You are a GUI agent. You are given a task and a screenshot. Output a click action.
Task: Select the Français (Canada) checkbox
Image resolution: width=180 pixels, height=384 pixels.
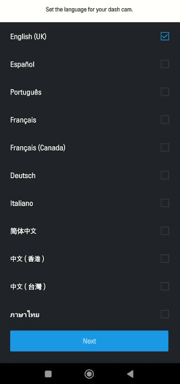pyautogui.click(x=165, y=147)
